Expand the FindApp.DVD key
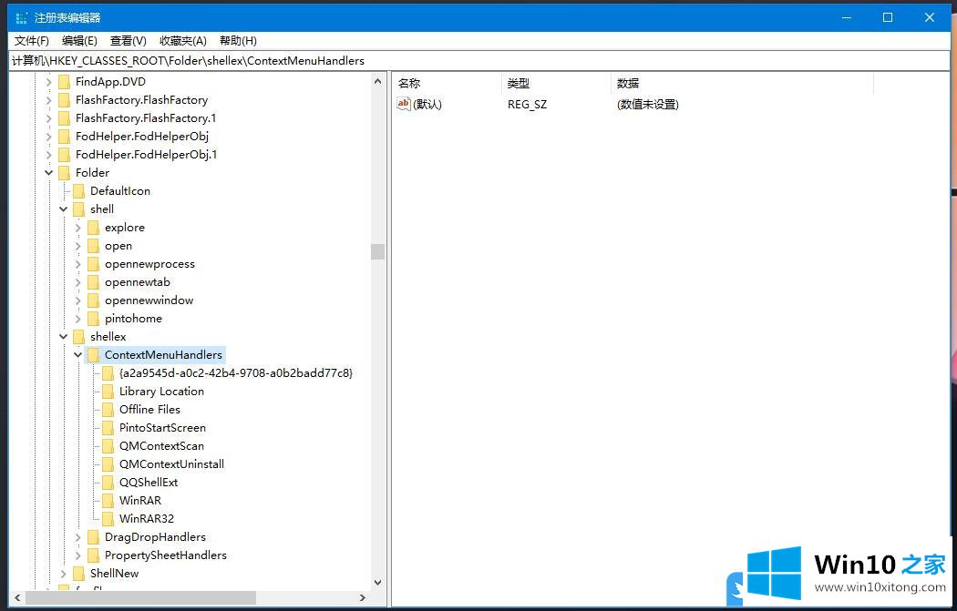957x611 pixels. [x=49, y=82]
